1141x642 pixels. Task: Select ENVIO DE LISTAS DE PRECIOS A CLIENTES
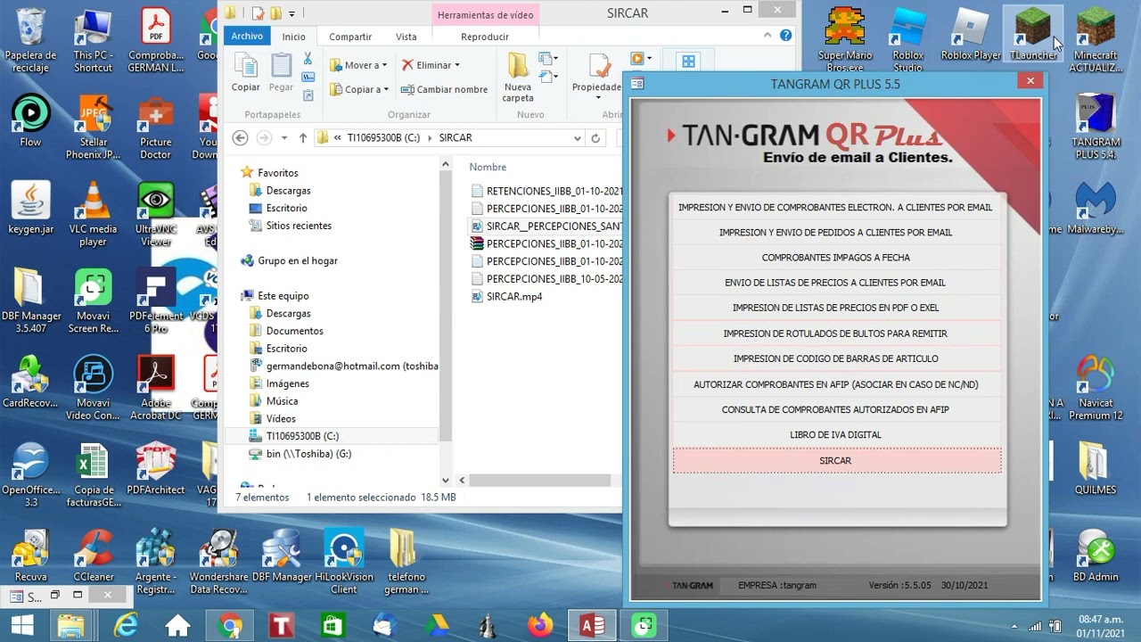click(x=836, y=283)
